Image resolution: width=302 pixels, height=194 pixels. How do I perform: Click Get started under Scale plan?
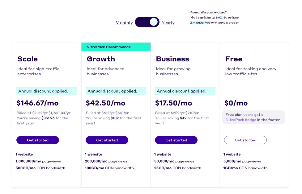pos(38,140)
